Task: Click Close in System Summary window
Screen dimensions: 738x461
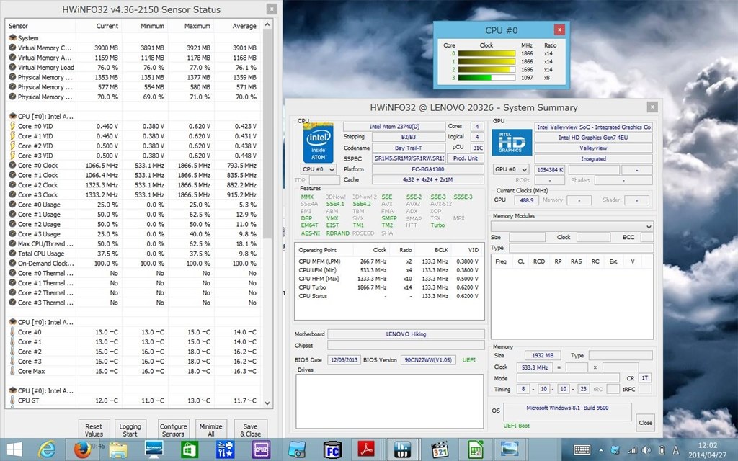Action: click(x=645, y=423)
